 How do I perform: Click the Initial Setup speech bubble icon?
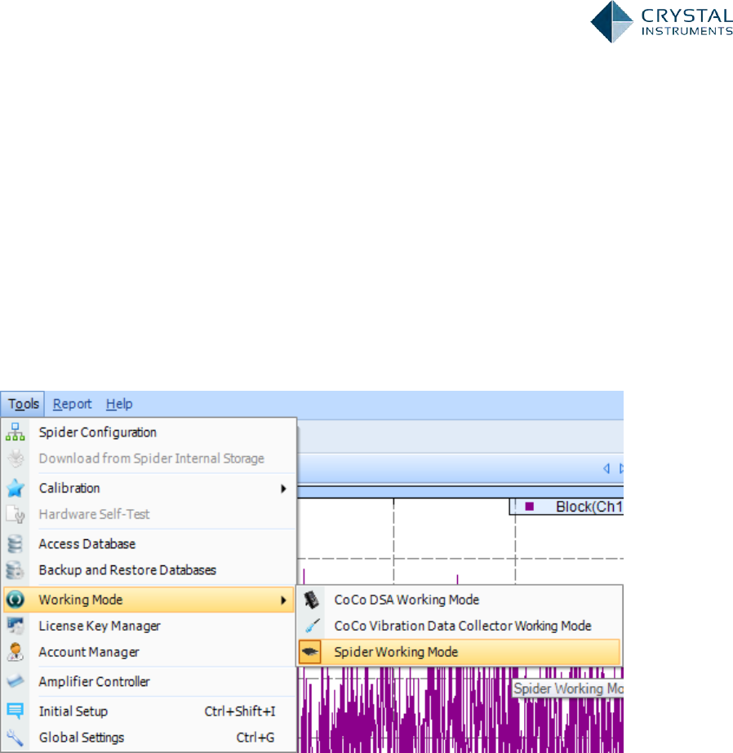click(16, 711)
